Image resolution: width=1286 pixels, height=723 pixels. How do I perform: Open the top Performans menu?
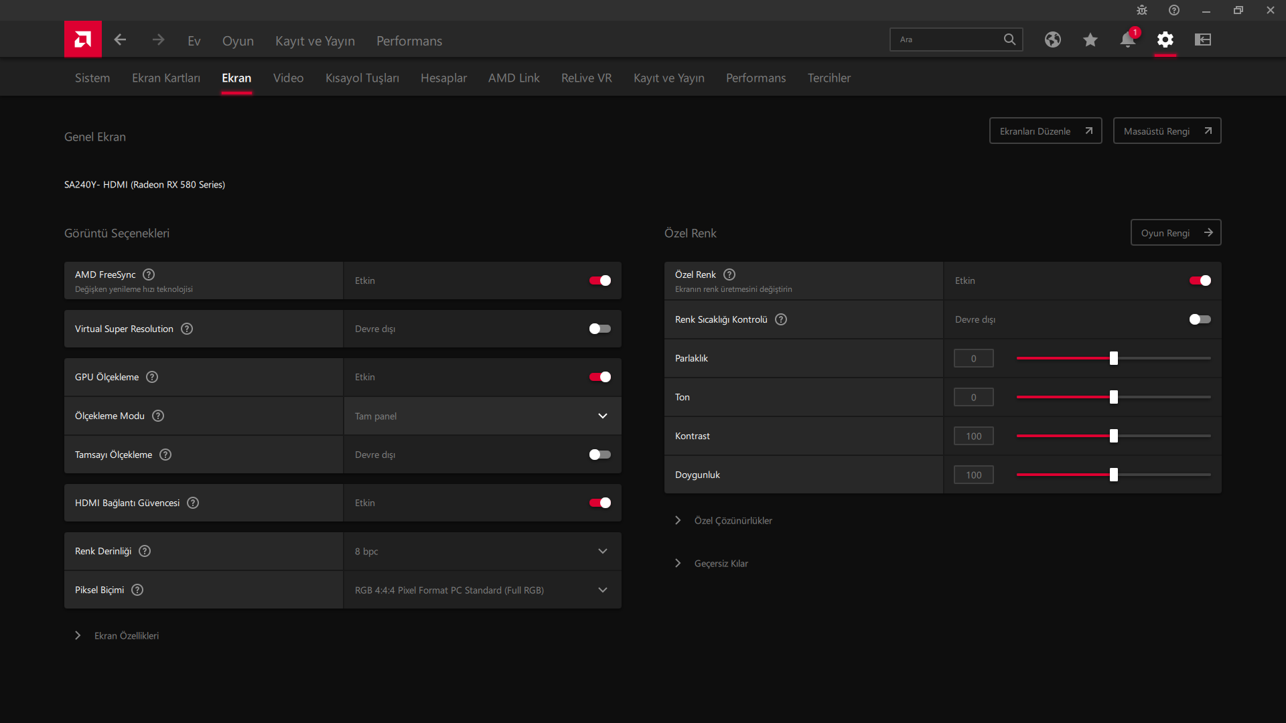tap(409, 41)
